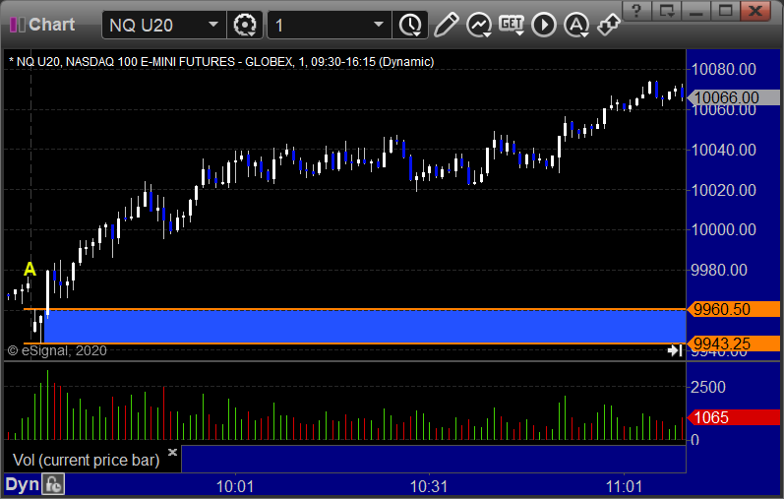This screenshot has height=499, width=784.
Task: Click the 11:01 time axis label
Action: click(624, 486)
